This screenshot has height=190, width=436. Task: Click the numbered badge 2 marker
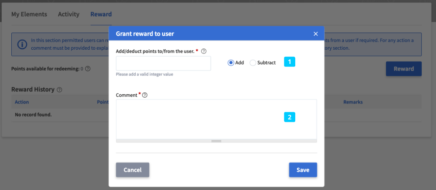[289, 117]
